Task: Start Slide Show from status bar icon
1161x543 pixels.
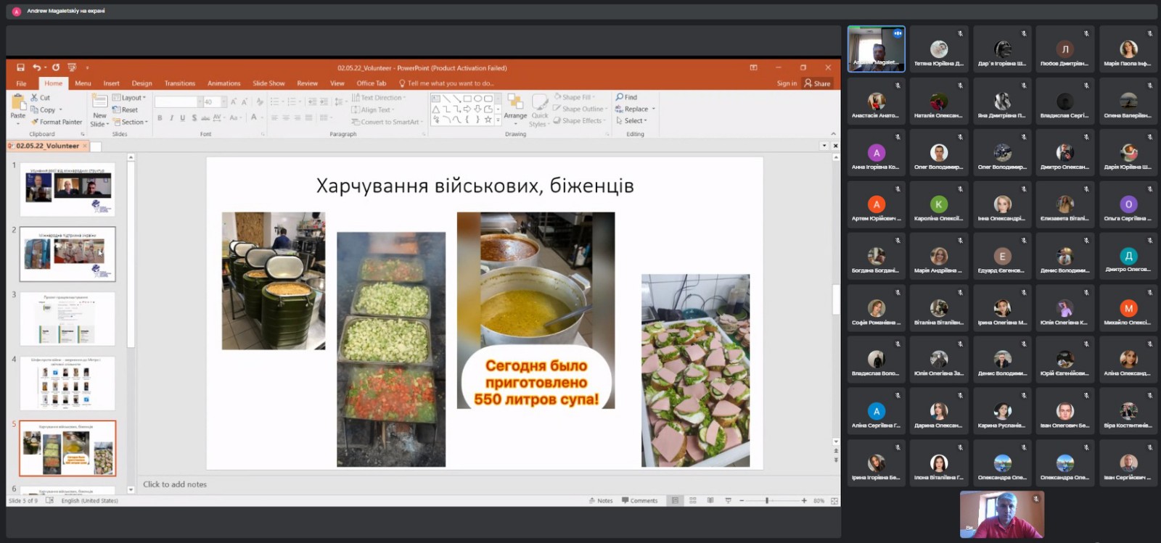Action: pos(728,500)
